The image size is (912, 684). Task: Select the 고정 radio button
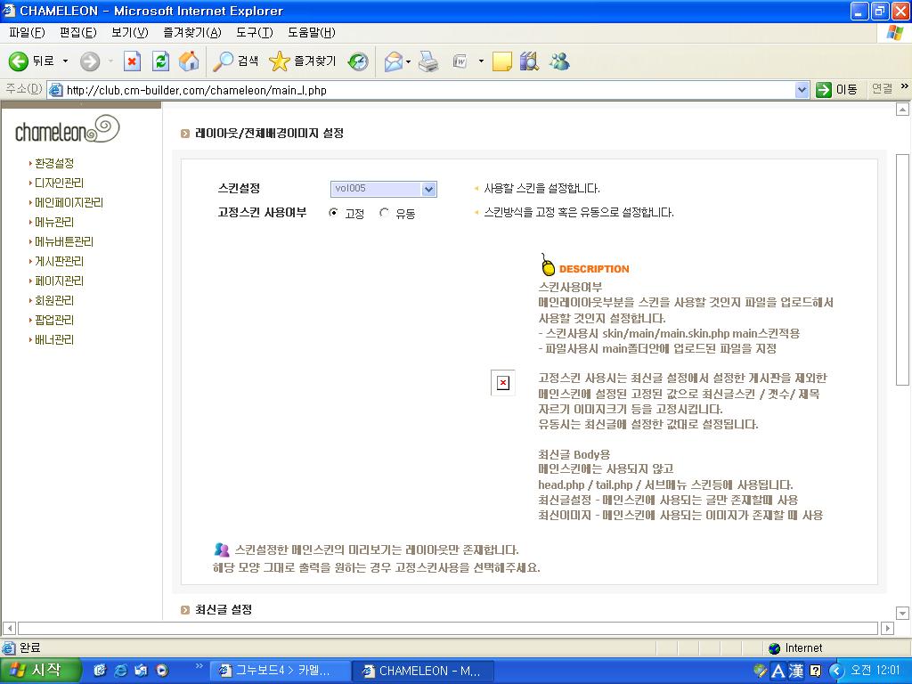(334, 213)
